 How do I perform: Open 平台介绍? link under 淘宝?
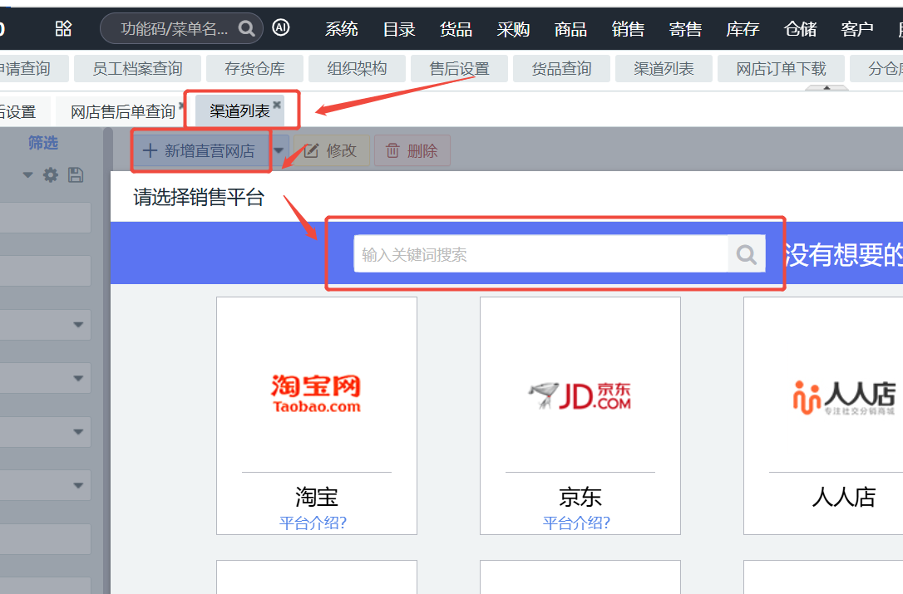[x=313, y=523]
